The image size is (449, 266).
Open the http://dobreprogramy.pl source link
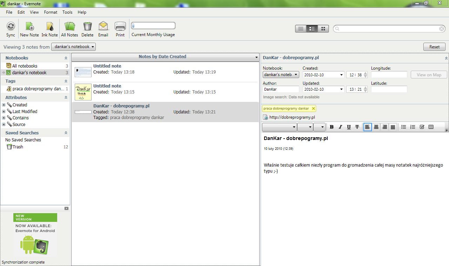pos(292,117)
